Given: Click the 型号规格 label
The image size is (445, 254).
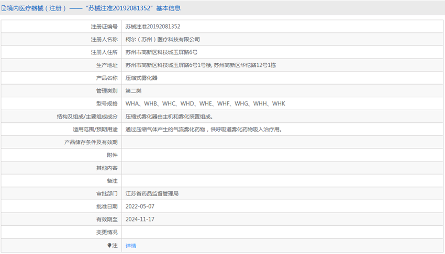Looking at the screenshot, I should pos(107,103).
